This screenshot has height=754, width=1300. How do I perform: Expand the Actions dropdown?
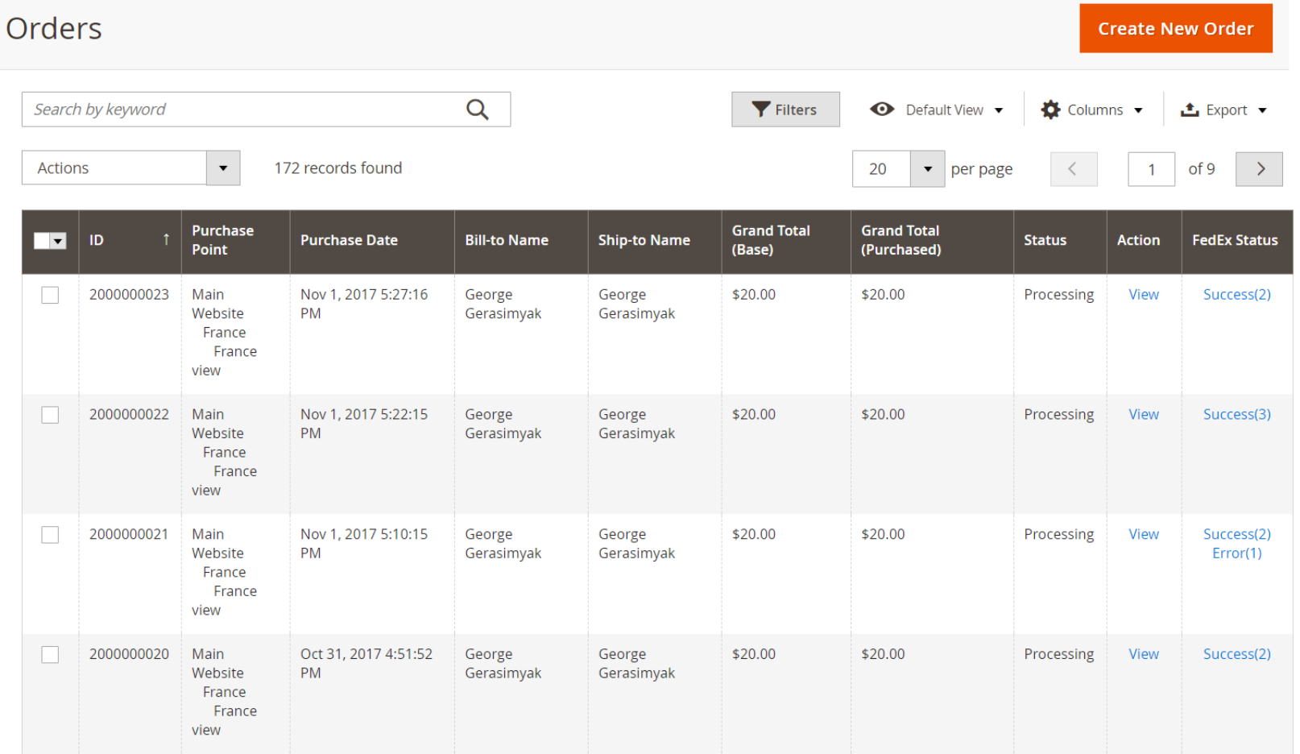pyautogui.click(x=223, y=168)
